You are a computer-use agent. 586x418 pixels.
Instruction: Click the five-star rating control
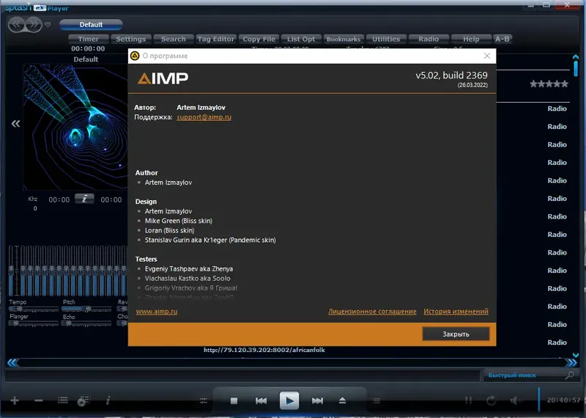point(549,84)
